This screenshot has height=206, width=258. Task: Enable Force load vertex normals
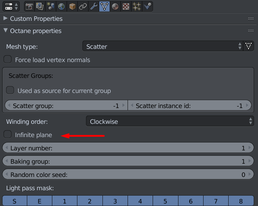(x=8, y=60)
